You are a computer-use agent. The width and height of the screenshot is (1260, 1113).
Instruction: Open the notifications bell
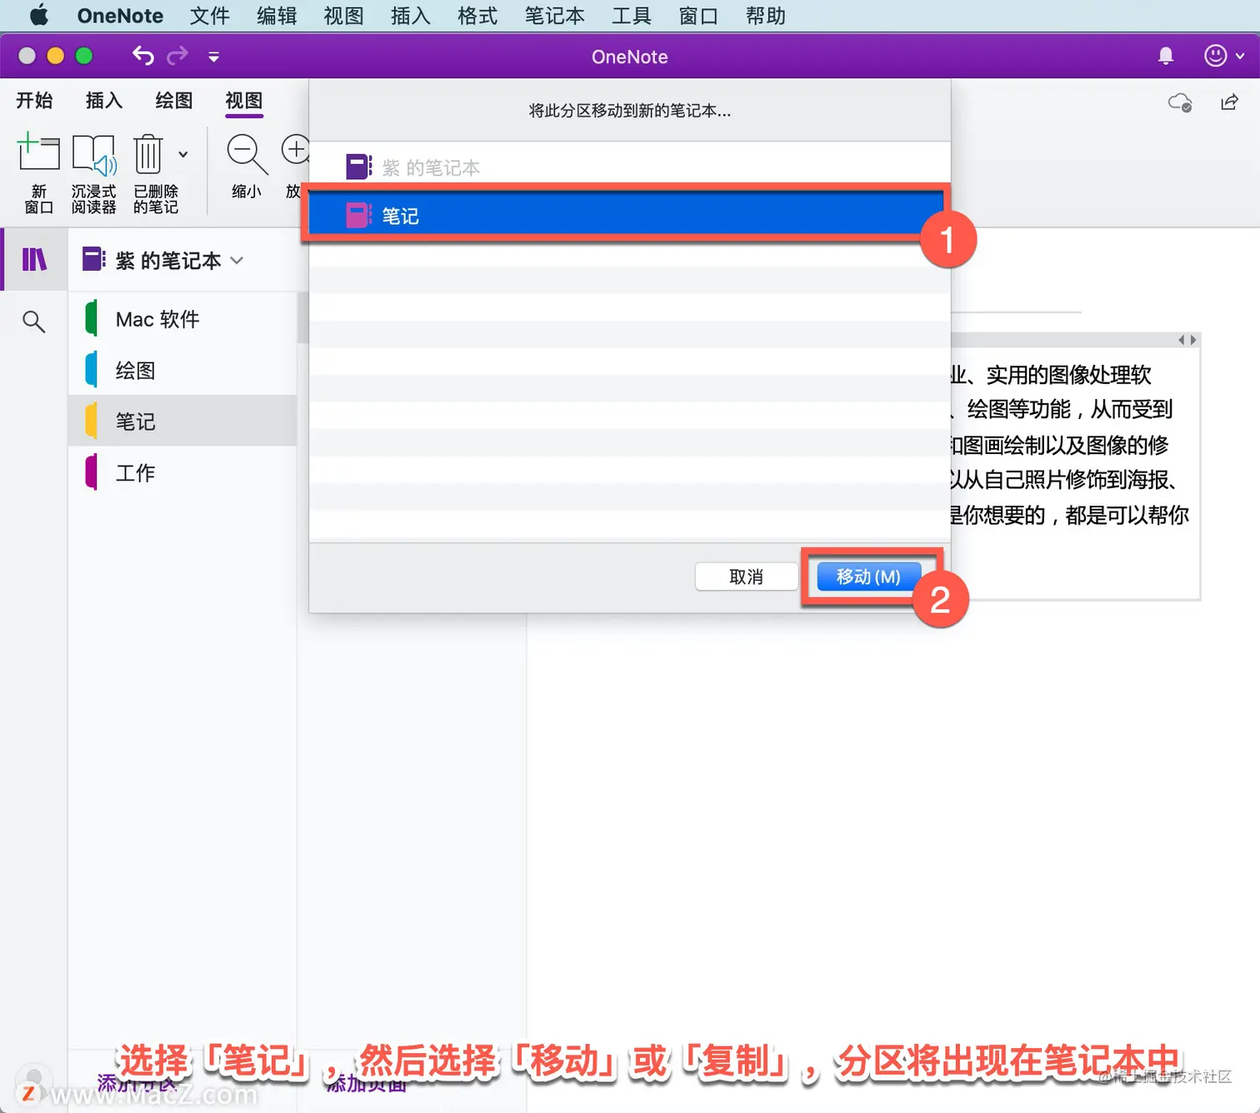click(1166, 56)
